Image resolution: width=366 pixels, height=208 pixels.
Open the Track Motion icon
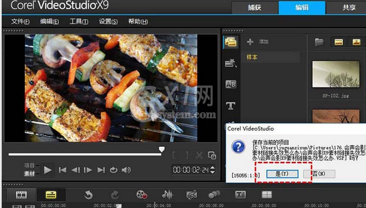(214, 194)
